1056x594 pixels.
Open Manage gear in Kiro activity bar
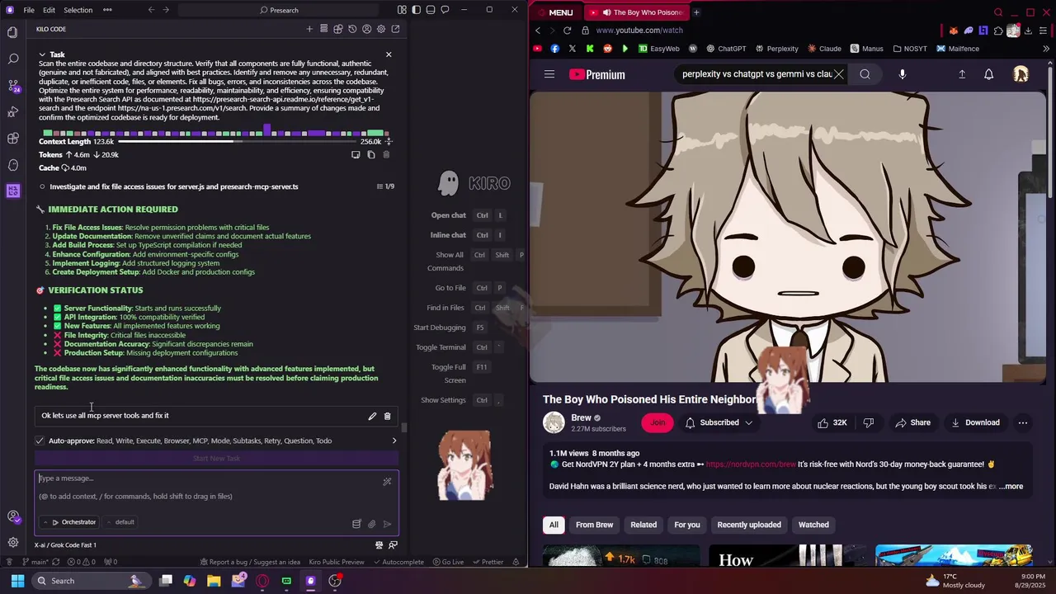click(12, 542)
